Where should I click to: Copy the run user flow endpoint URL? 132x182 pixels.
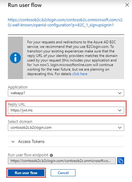pyautogui.click(x=121, y=160)
